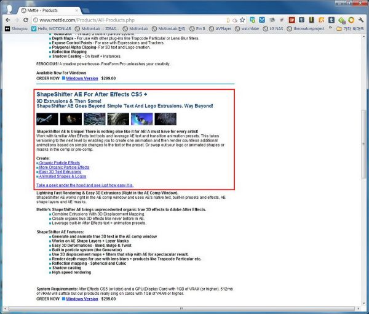The image size is (369, 314).
Task: Open the MotionLab bookmark
Action: pyautogui.click(x=135, y=29)
